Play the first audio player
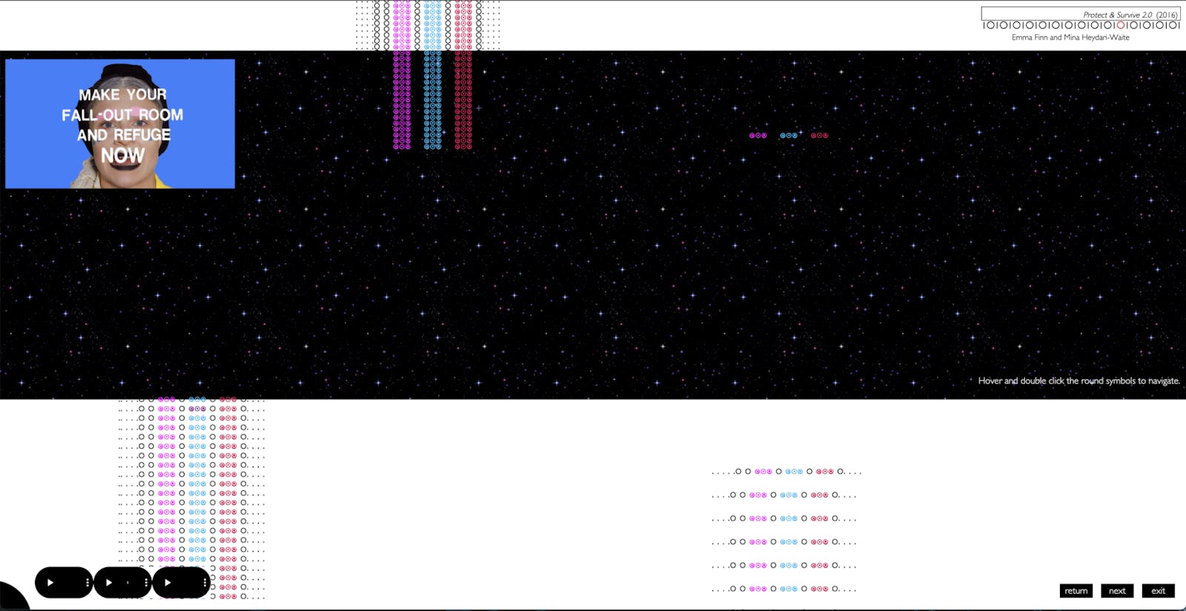Viewport: 1186px width, 611px height. [50, 583]
